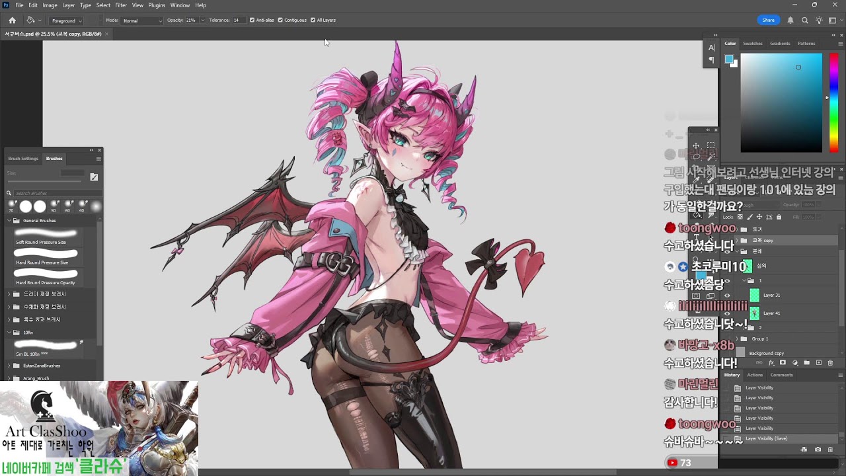Switch to the Patterns tab

coord(806,44)
